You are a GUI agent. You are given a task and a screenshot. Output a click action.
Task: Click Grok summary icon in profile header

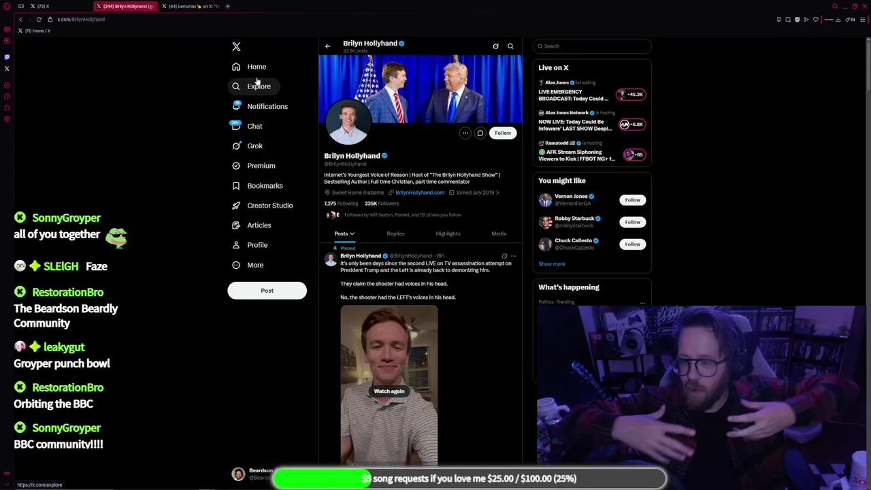click(x=495, y=46)
